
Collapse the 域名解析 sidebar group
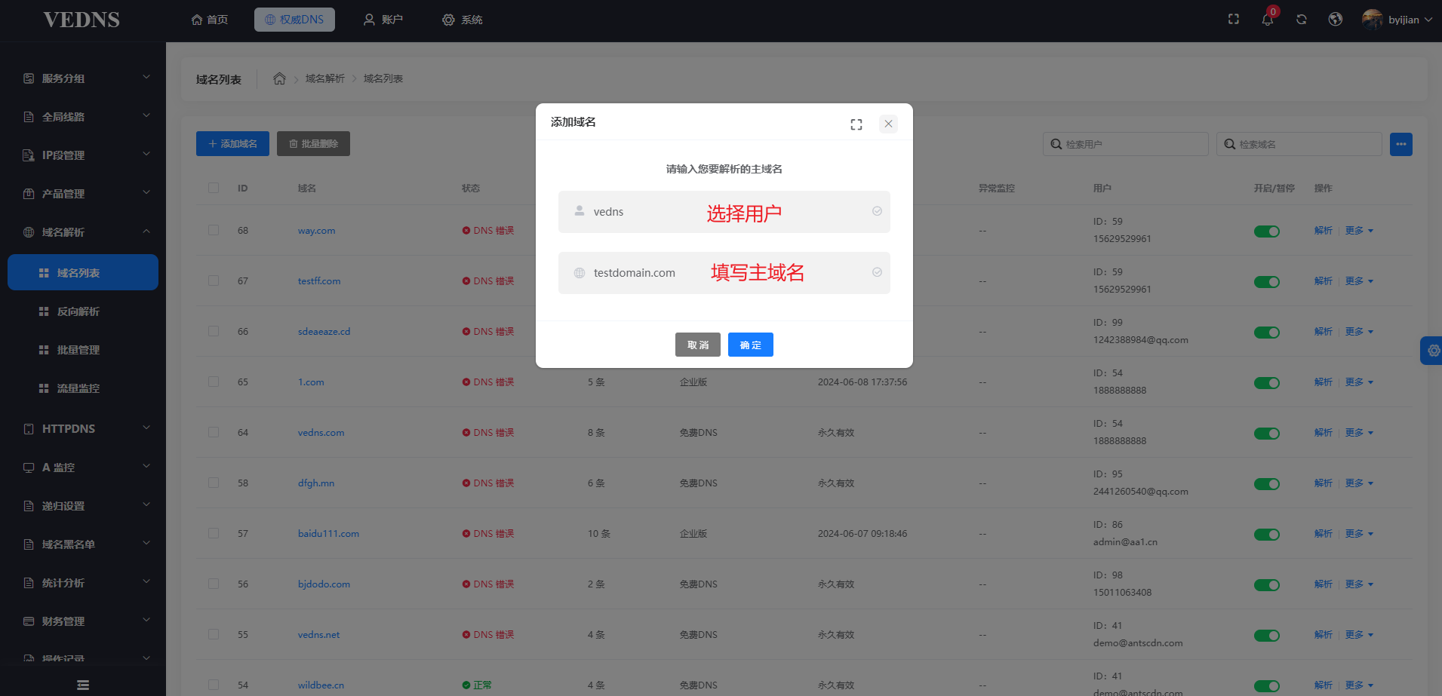[146, 231]
